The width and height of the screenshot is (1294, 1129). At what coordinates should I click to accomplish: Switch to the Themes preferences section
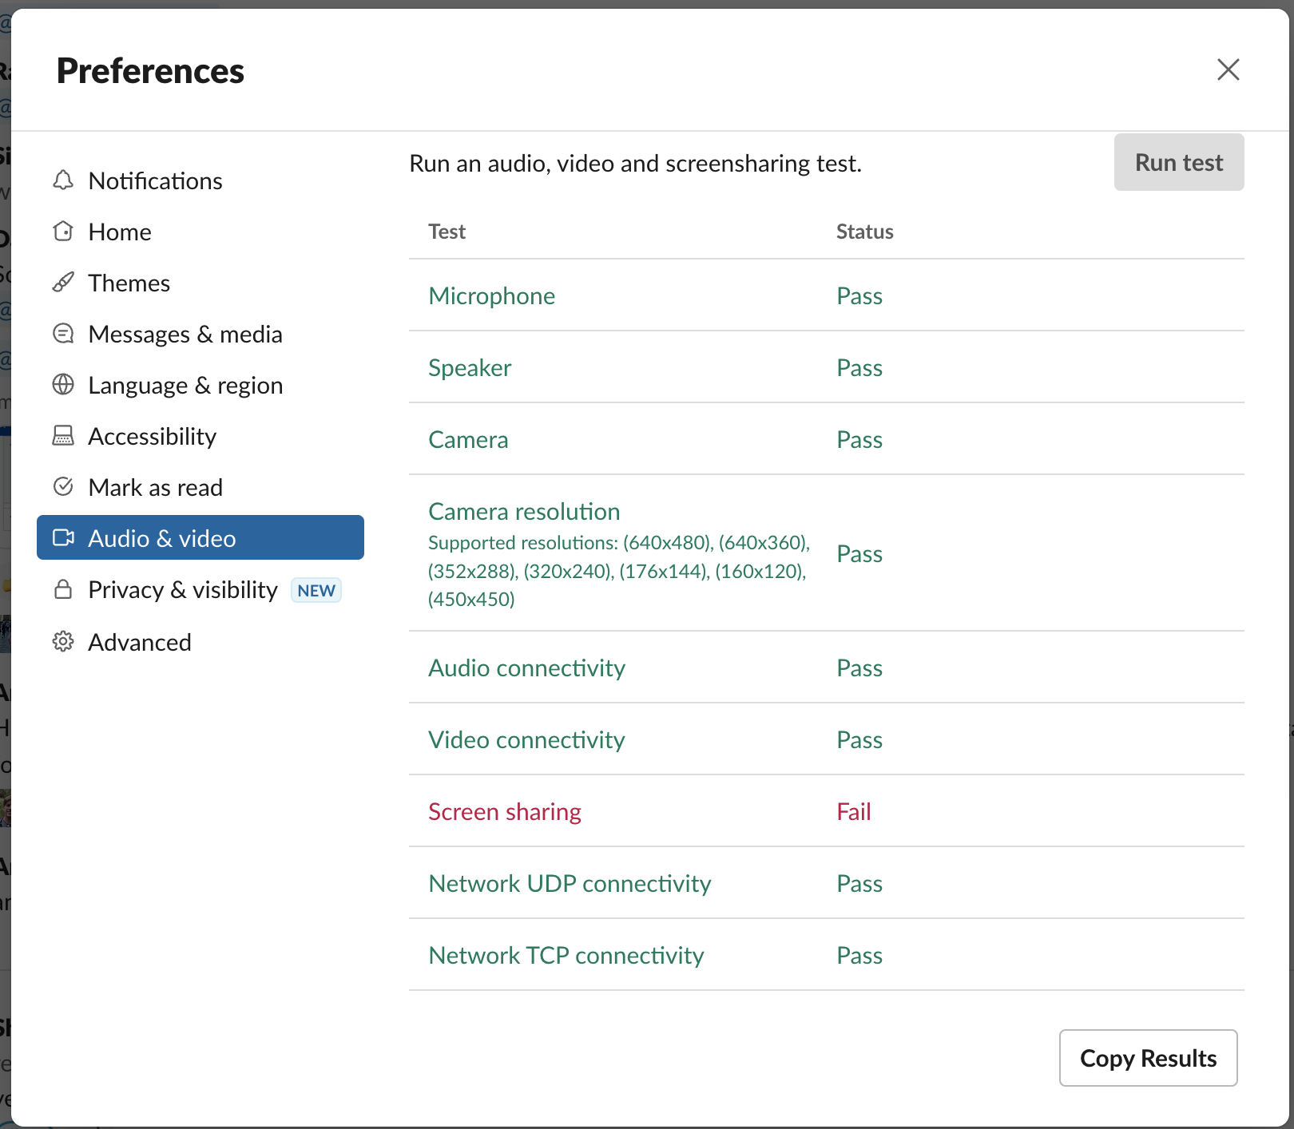pos(129,283)
